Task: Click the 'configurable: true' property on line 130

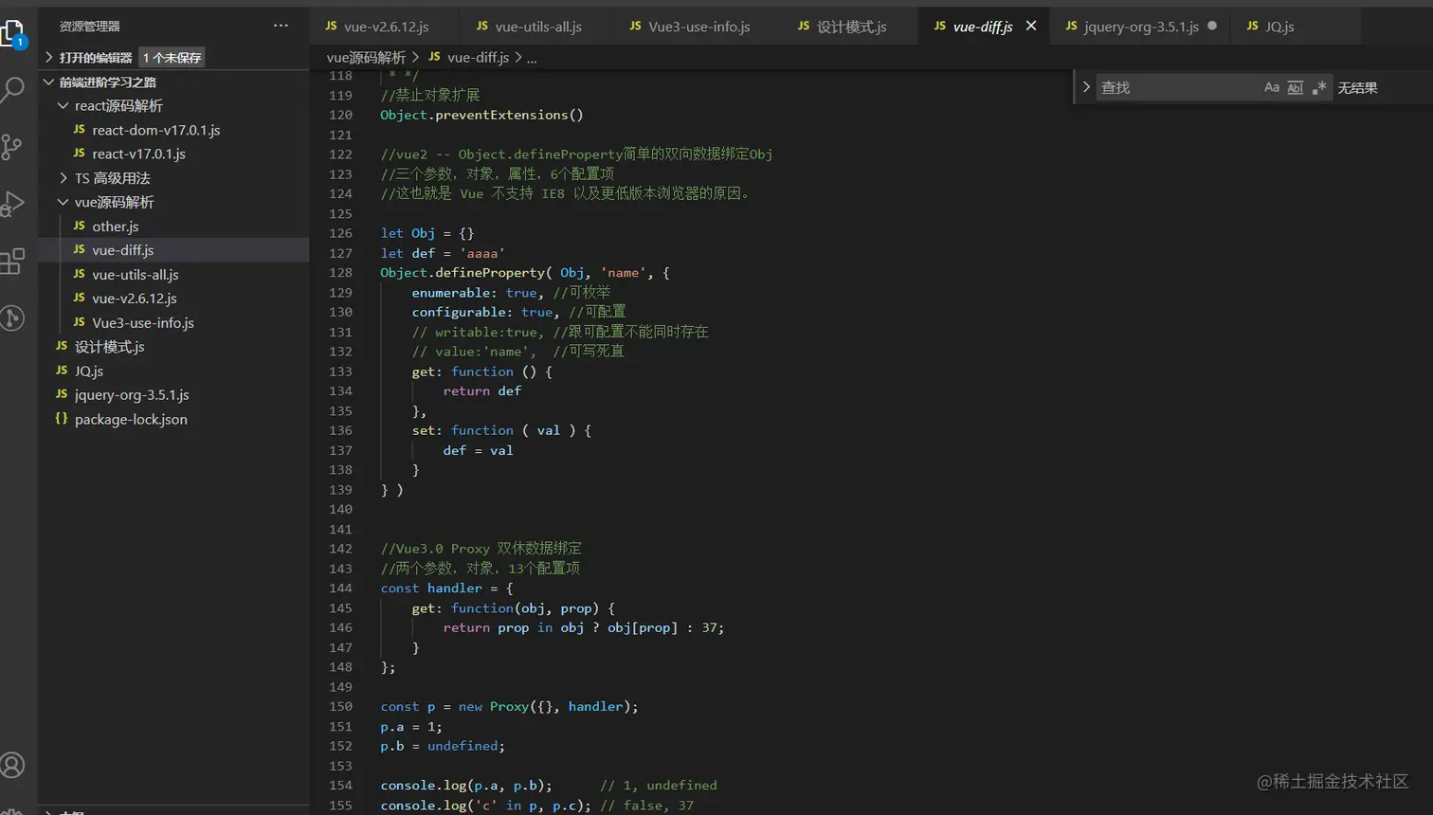Action: point(482,312)
